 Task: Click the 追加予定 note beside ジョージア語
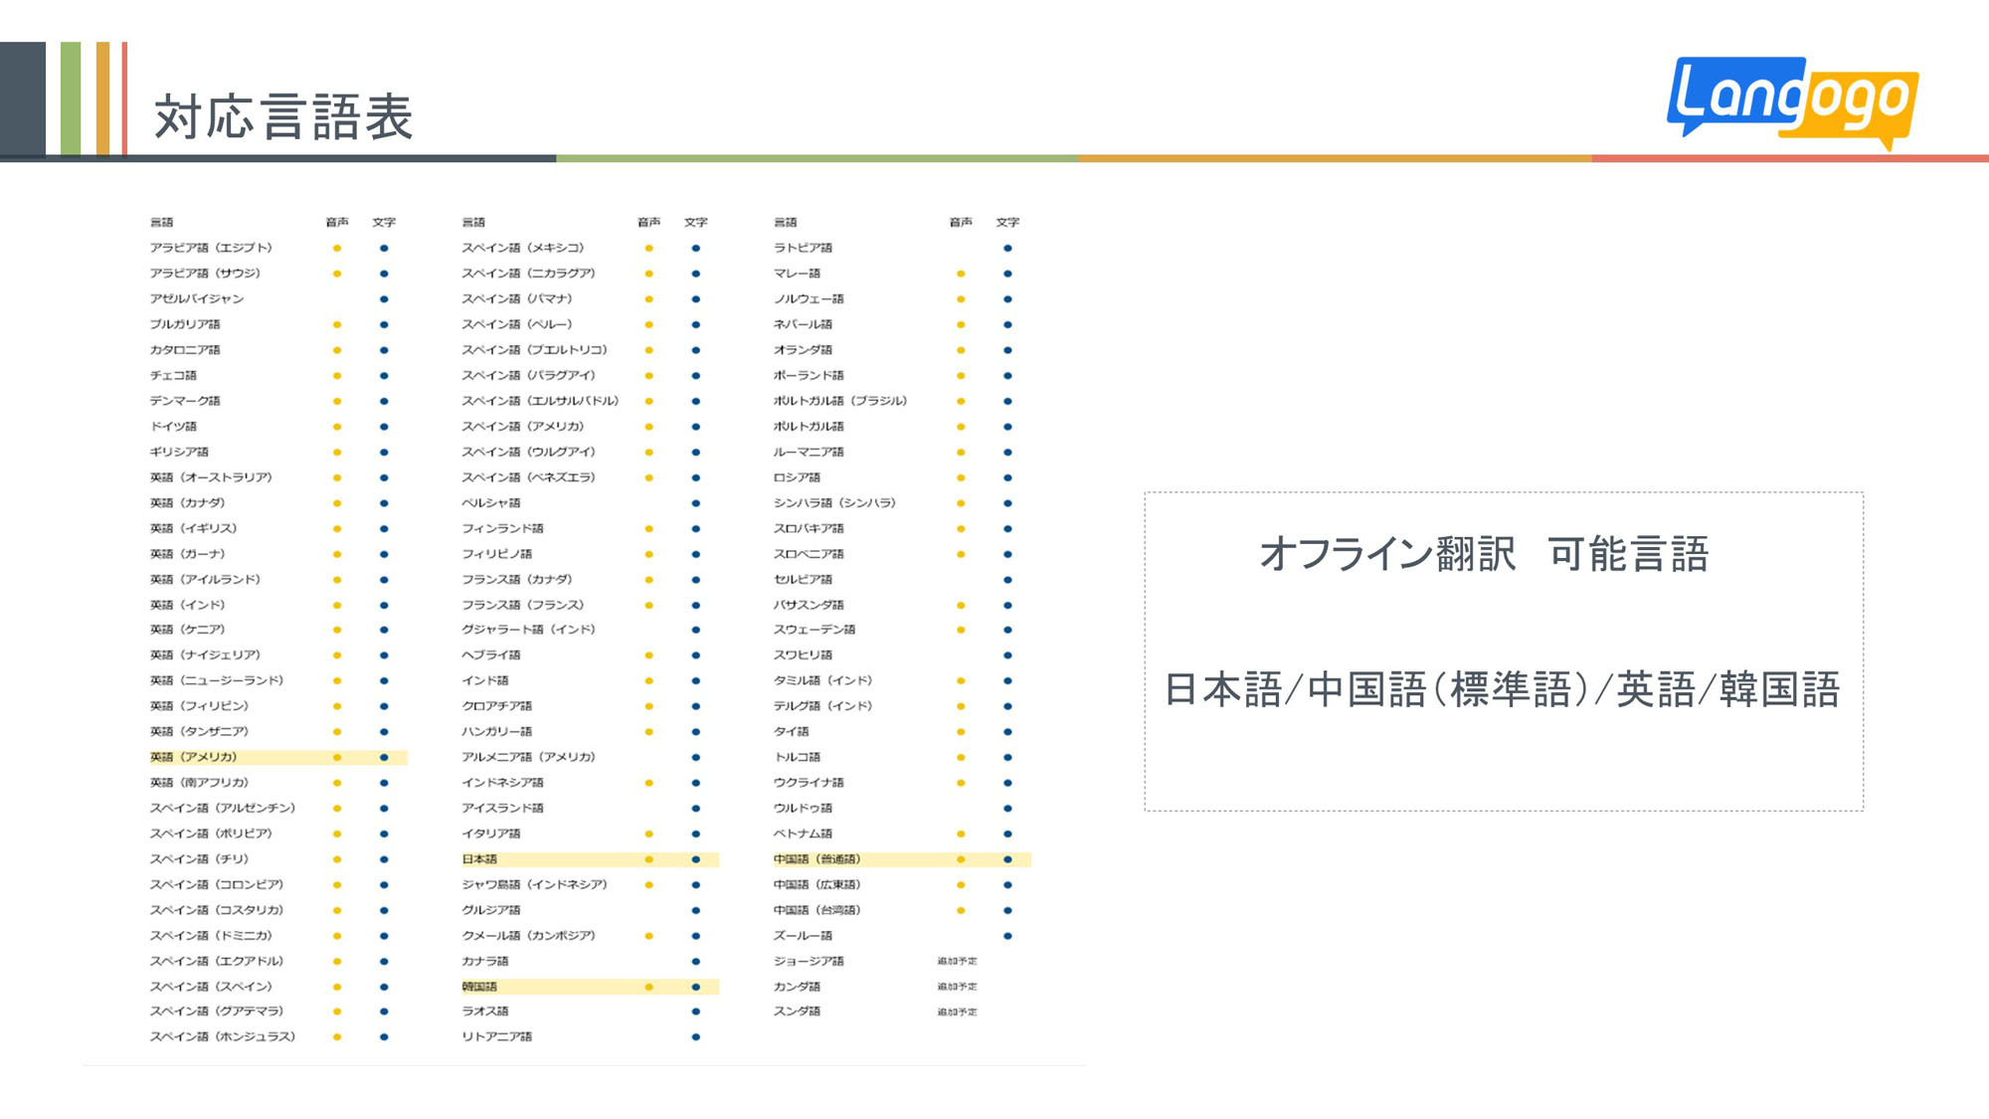coord(957,961)
